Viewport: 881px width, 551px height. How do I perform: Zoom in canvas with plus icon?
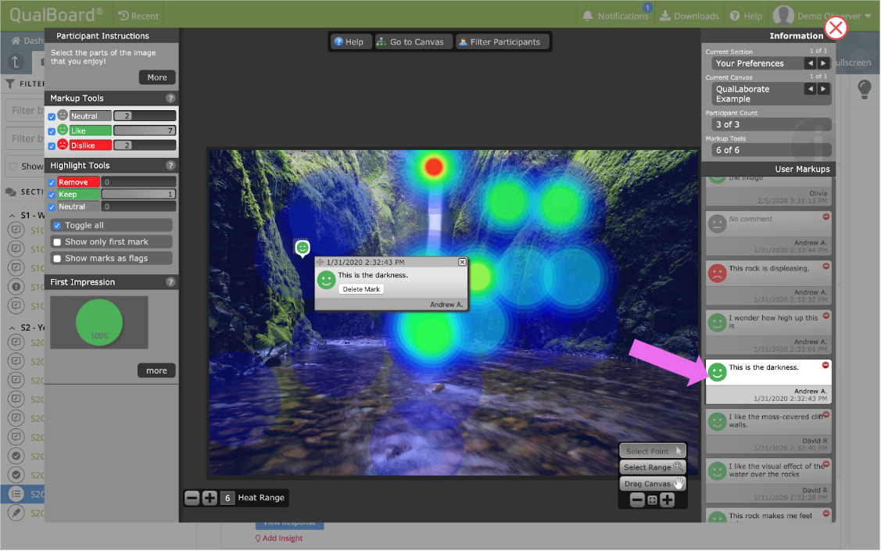(x=667, y=500)
